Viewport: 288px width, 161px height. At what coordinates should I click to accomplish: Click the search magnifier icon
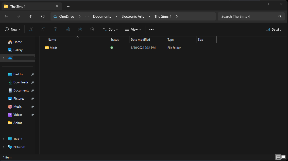click(x=280, y=16)
